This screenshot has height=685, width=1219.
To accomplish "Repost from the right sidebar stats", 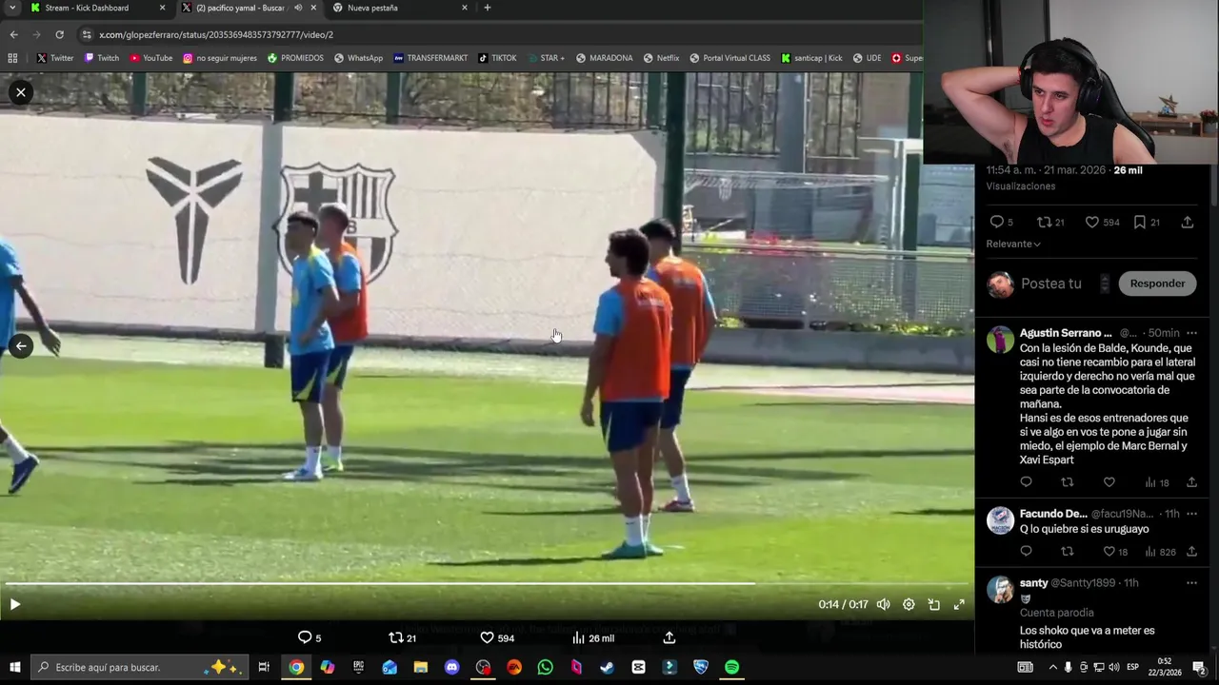I will tap(1050, 222).
